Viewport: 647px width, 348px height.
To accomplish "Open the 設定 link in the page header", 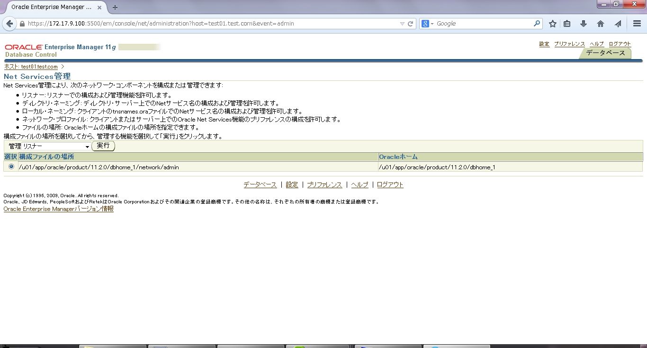I will 544,44.
